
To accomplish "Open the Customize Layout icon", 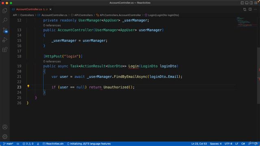I will [x=256, y=3].
